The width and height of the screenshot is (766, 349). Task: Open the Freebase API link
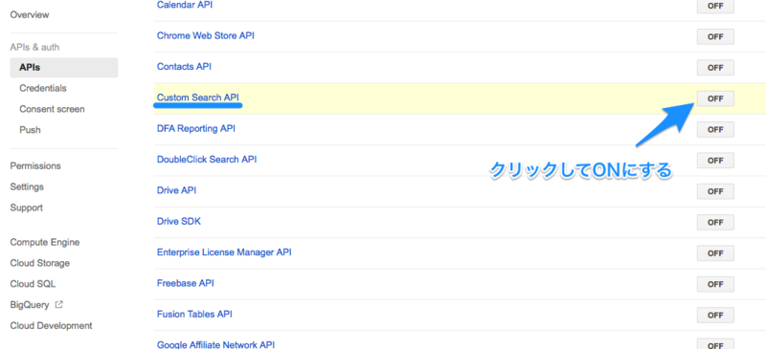(185, 283)
